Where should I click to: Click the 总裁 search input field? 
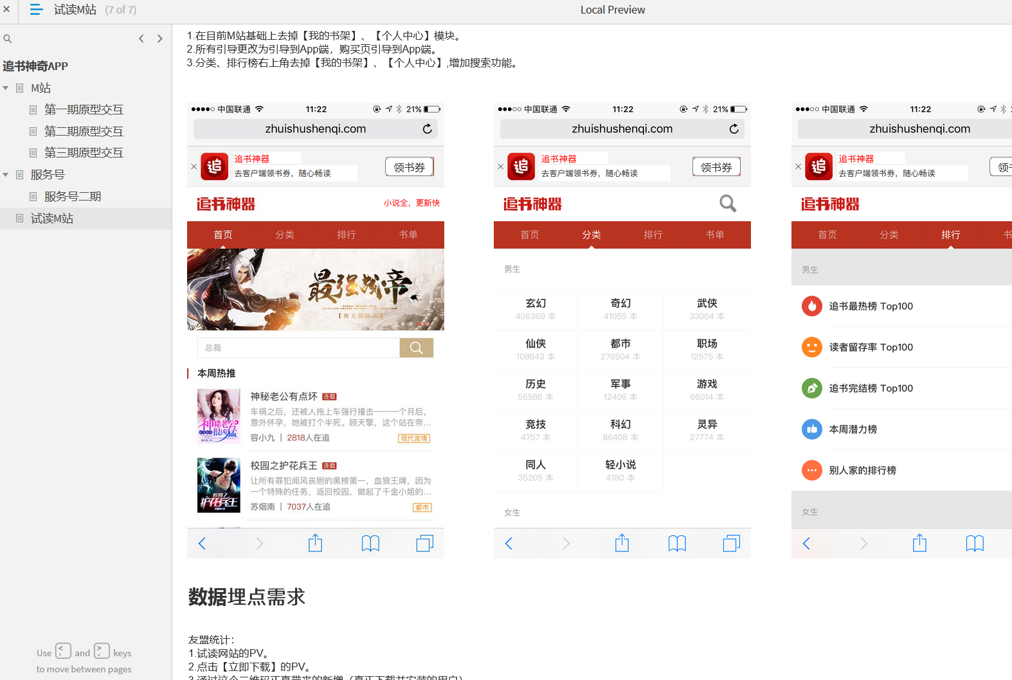298,348
